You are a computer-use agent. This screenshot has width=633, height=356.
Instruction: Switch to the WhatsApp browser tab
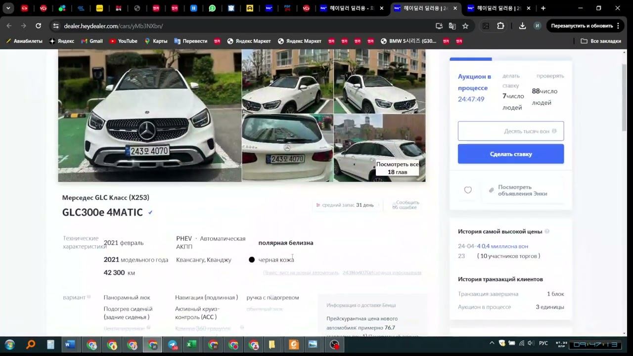pyautogui.click(x=212, y=8)
